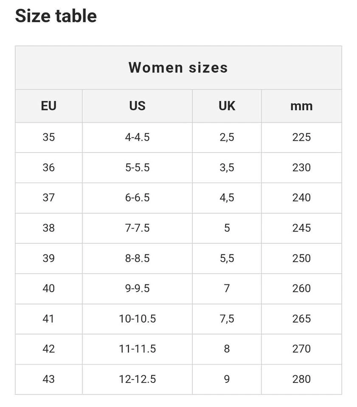Click the EU column header
The image size is (357, 407).
click(x=49, y=106)
